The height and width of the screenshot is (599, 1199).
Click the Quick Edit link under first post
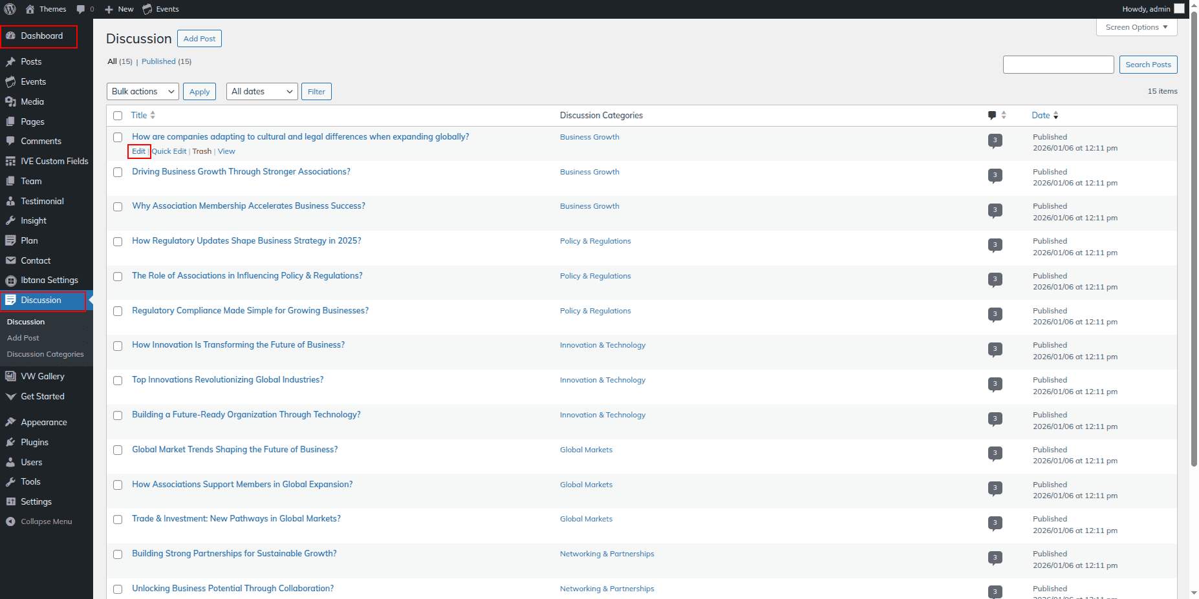tap(169, 151)
